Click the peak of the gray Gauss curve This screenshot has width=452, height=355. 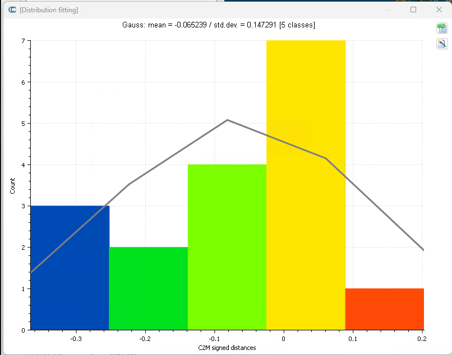pyautogui.click(x=228, y=120)
